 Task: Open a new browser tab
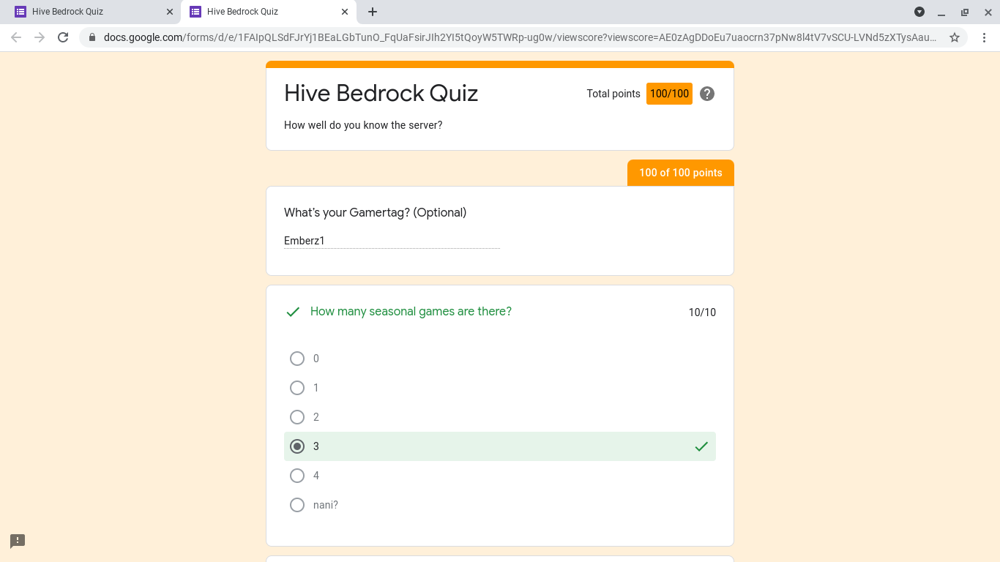[x=373, y=12]
